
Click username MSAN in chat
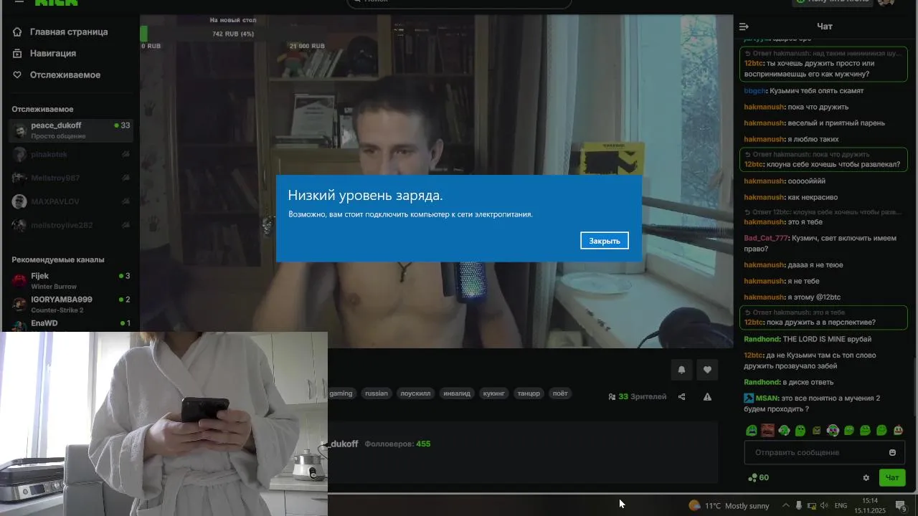[767, 398]
